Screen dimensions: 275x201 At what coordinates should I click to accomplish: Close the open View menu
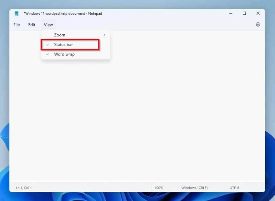pyautogui.click(x=48, y=25)
